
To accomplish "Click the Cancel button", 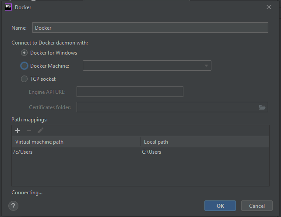I will [x=257, y=206].
